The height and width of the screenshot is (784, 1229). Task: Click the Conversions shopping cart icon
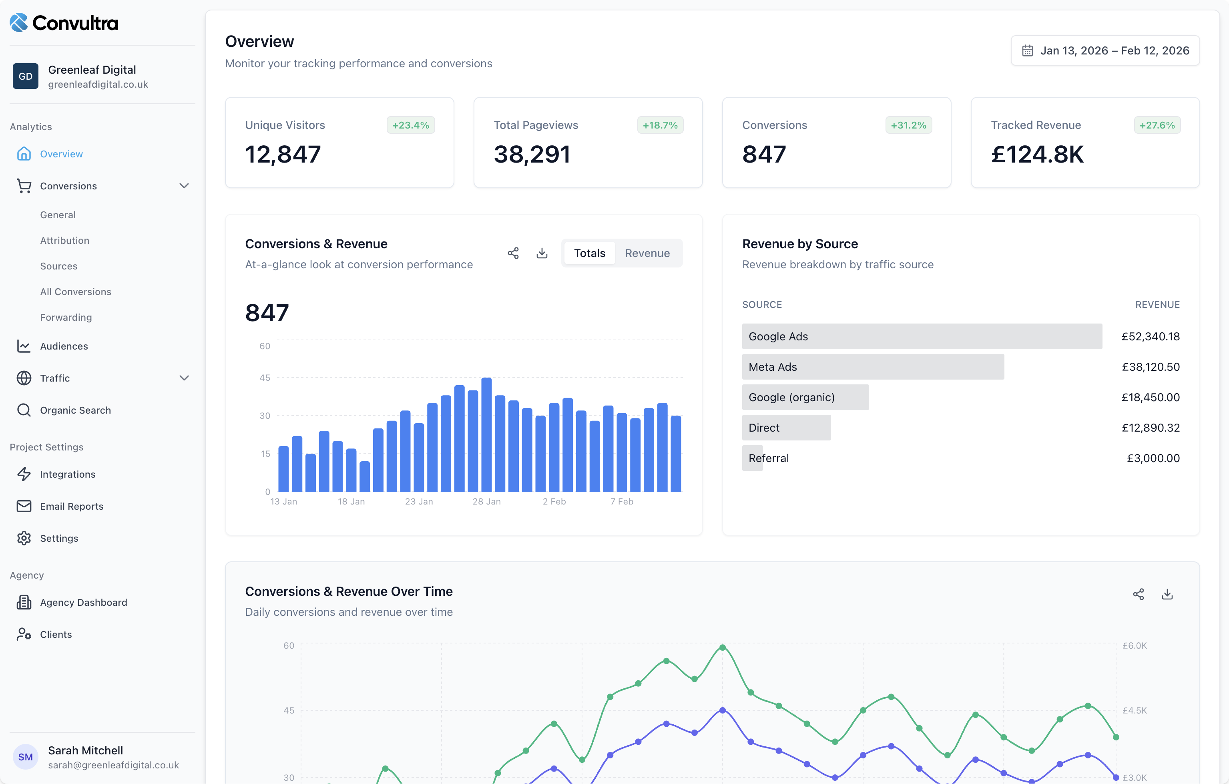tap(24, 186)
